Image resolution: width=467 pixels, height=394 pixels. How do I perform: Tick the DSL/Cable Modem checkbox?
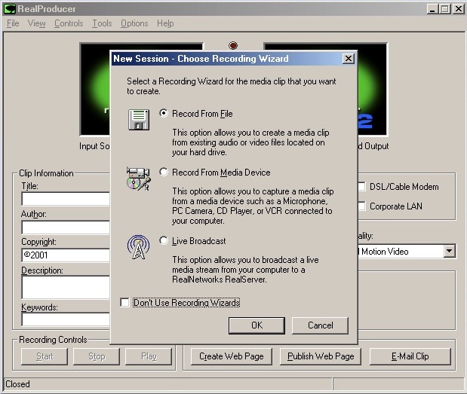[362, 187]
